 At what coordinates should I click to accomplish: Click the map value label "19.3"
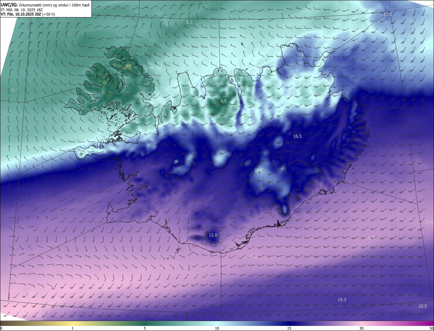[342, 300]
